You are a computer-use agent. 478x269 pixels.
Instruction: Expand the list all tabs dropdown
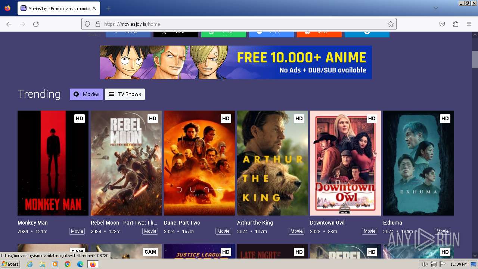tap(435, 8)
